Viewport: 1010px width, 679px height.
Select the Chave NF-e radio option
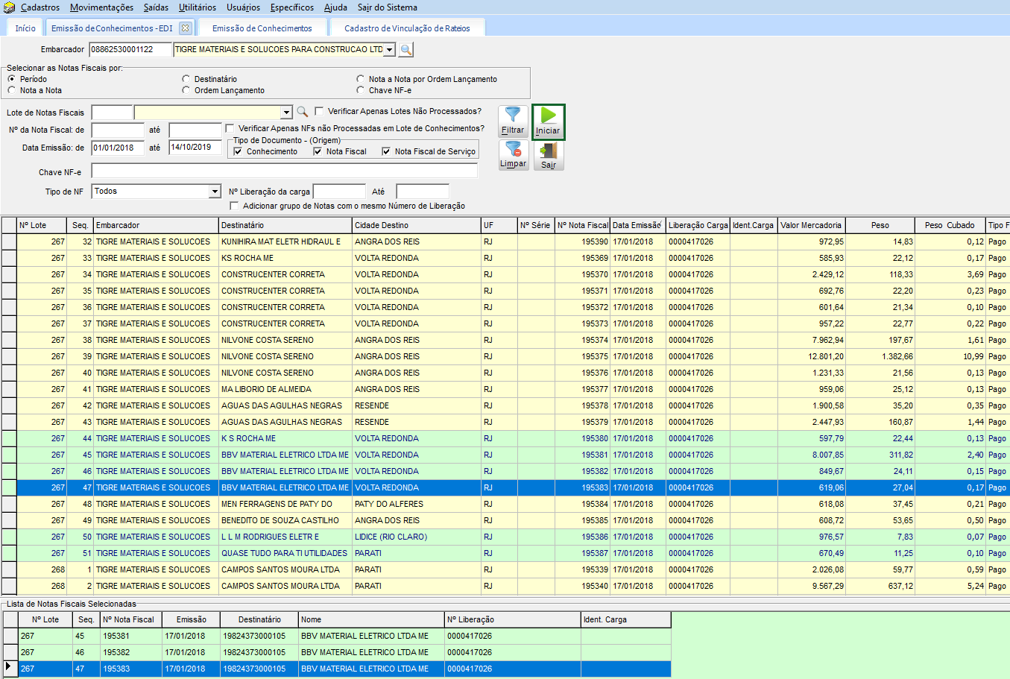(x=361, y=90)
